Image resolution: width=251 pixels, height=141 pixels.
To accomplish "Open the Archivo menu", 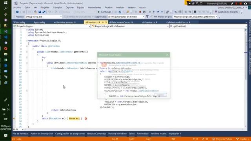I will 17,7.
